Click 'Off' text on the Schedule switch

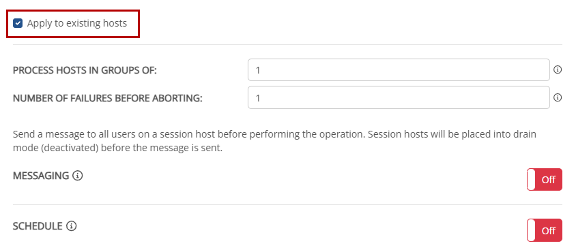click(549, 231)
